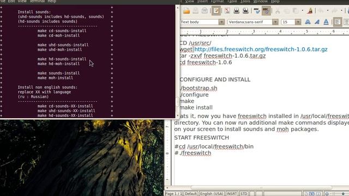The image size is (349, 196).
Task: Click the zoom out minus icon
Action: [x=327, y=194]
